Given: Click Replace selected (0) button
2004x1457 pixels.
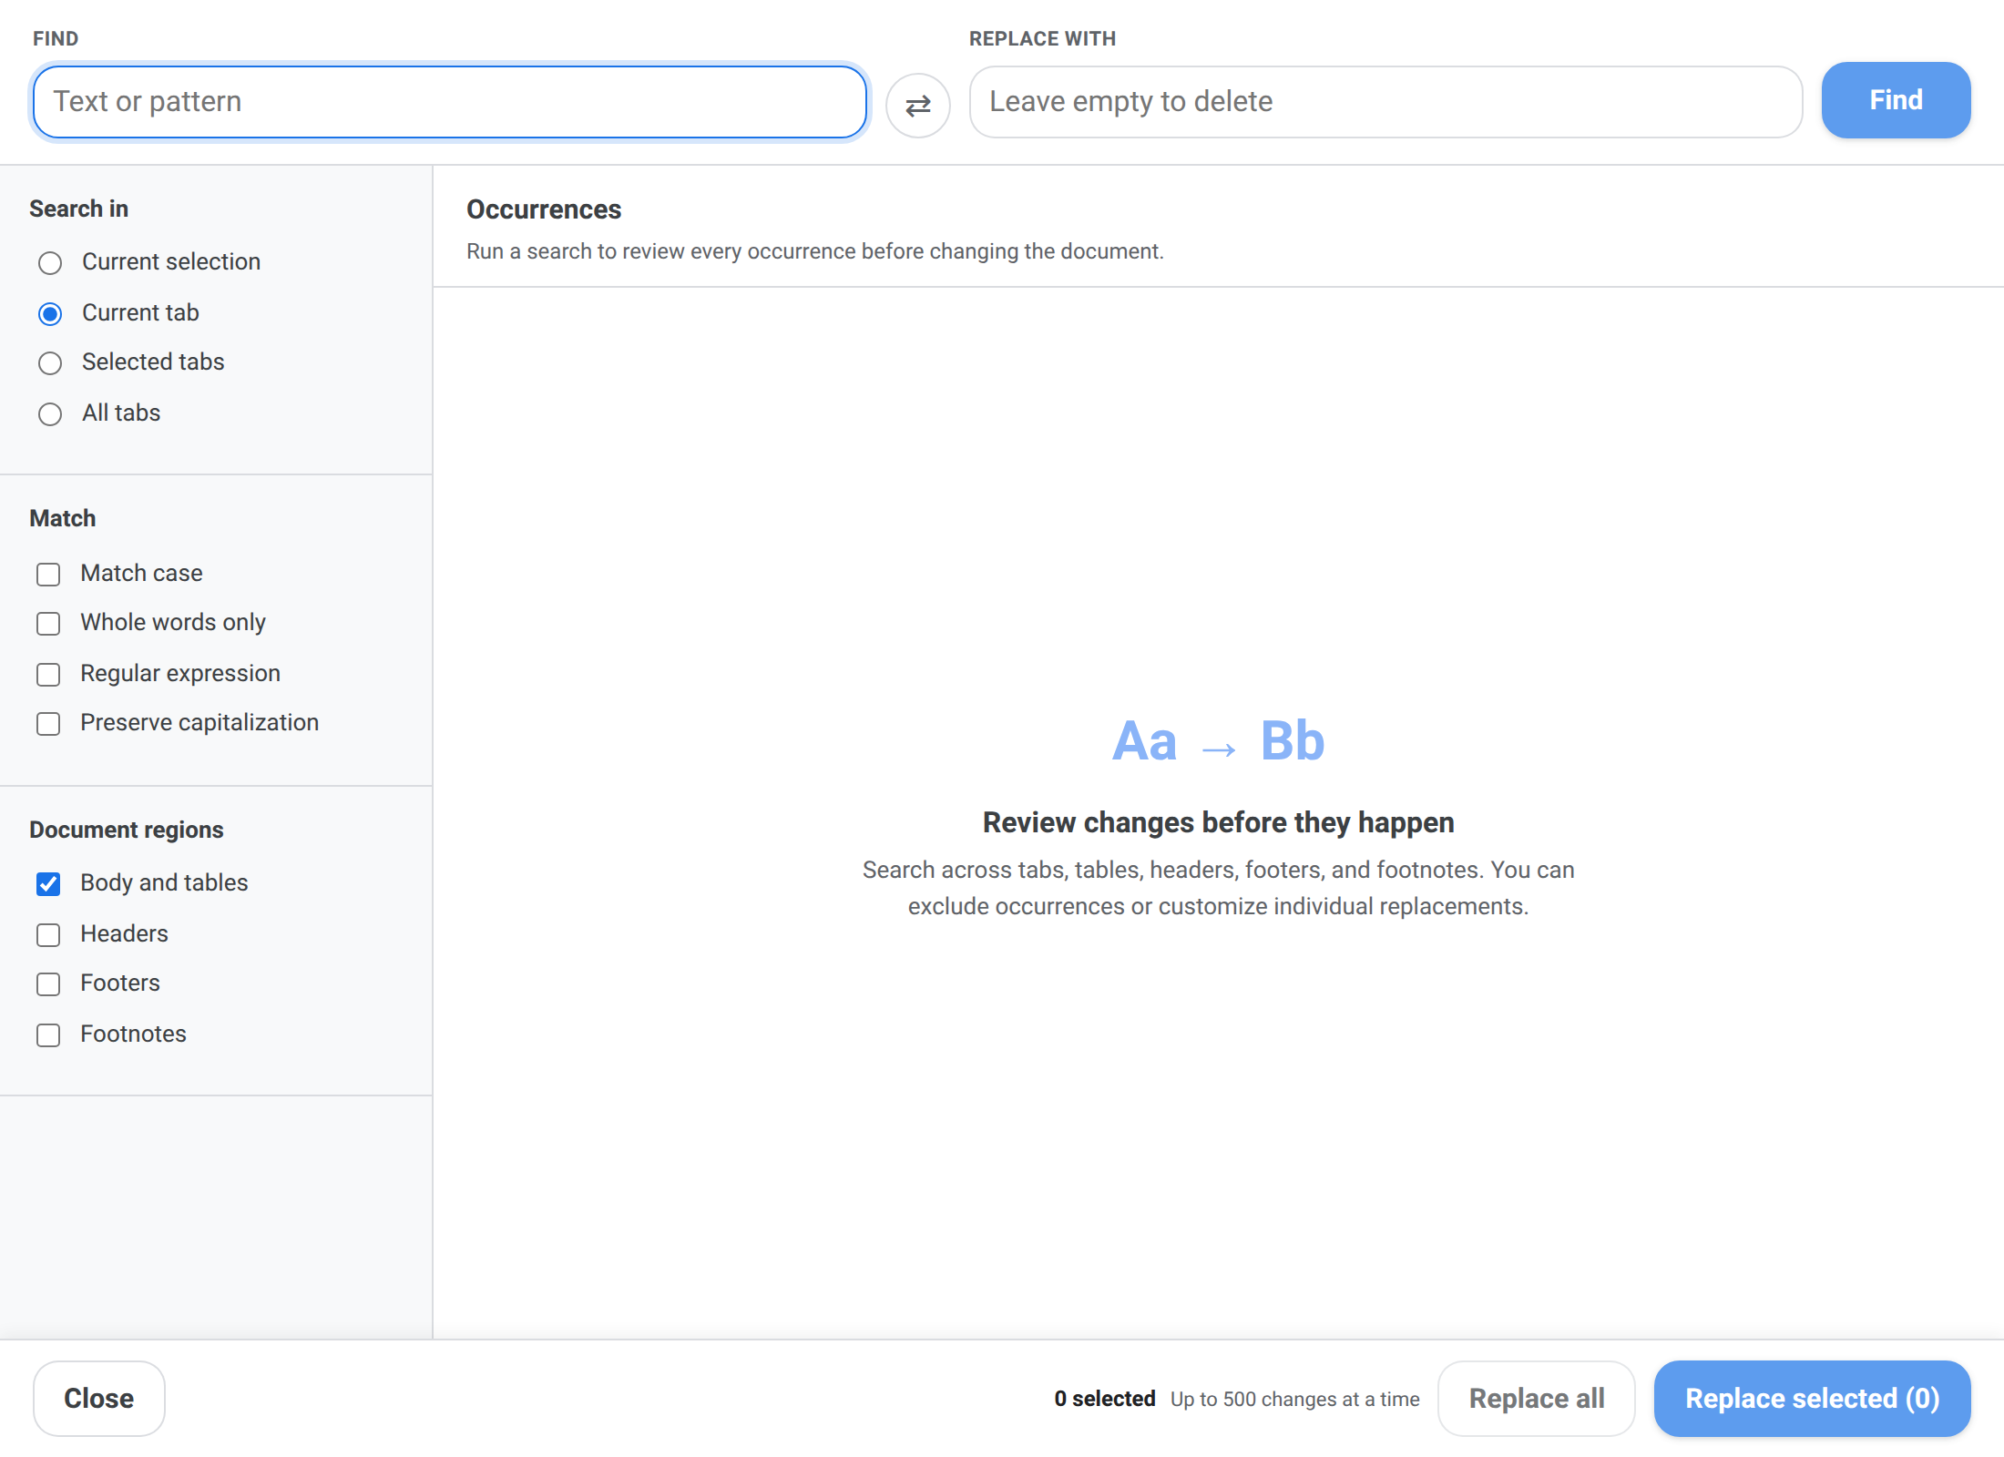Looking at the screenshot, I should (x=1812, y=1398).
